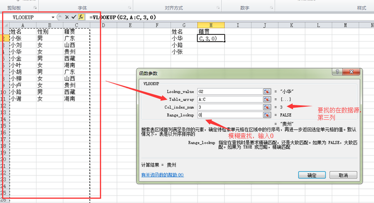Select column B header
374x203 pixels.
click(x=50, y=25)
